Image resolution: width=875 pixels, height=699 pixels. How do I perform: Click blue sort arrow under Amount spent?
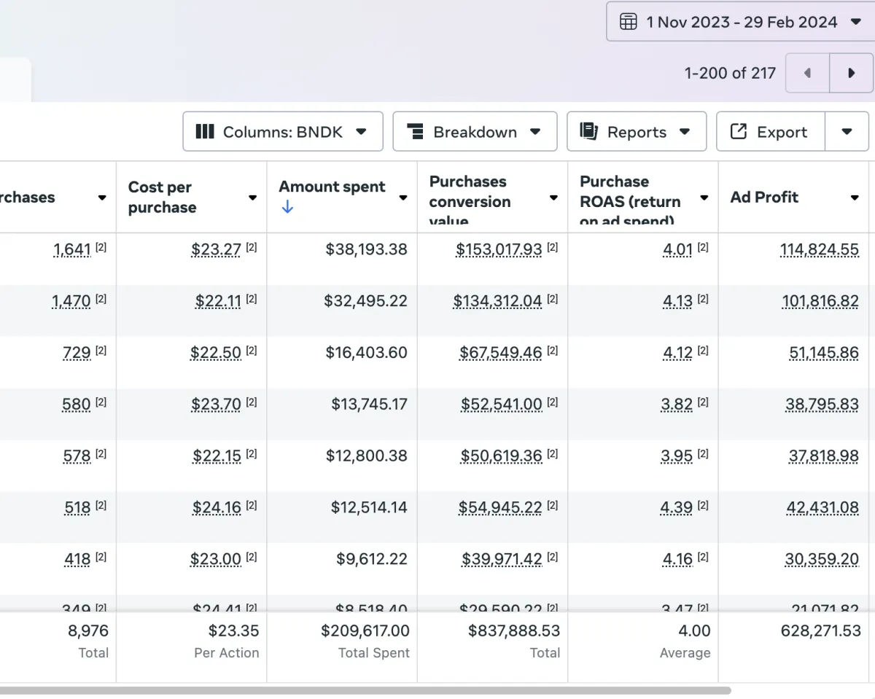(x=287, y=207)
